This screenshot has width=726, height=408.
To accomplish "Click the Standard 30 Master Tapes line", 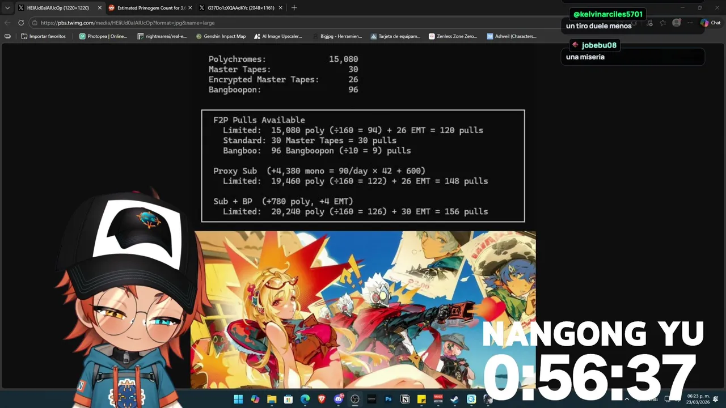I will pyautogui.click(x=310, y=141).
